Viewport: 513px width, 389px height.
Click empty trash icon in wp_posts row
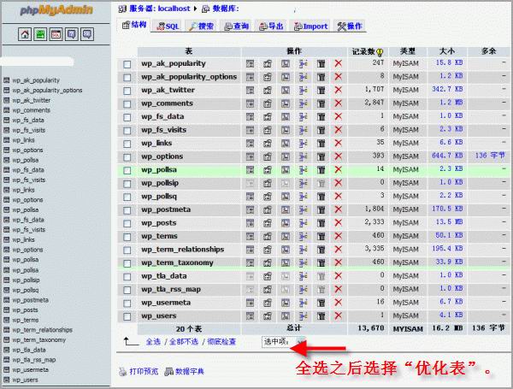321,223
